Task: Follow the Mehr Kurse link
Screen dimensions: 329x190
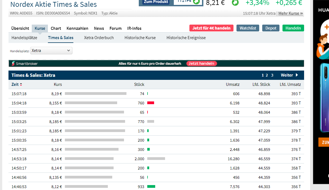Action: click(291, 13)
